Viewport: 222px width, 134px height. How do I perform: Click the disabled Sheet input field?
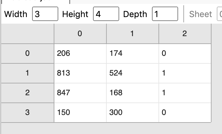click(x=219, y=14)
